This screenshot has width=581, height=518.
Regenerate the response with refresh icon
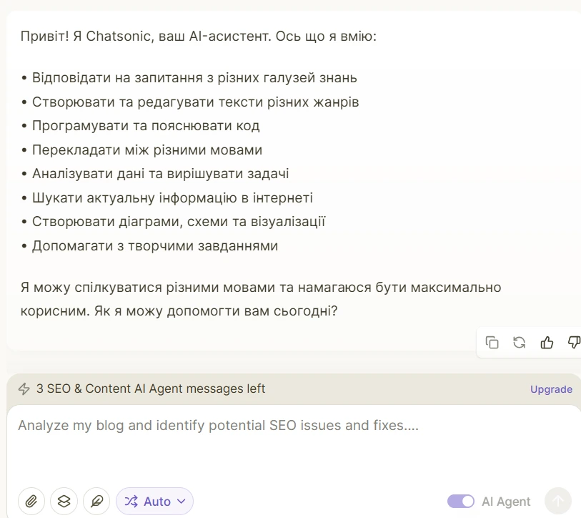click(x=519, y=342)
